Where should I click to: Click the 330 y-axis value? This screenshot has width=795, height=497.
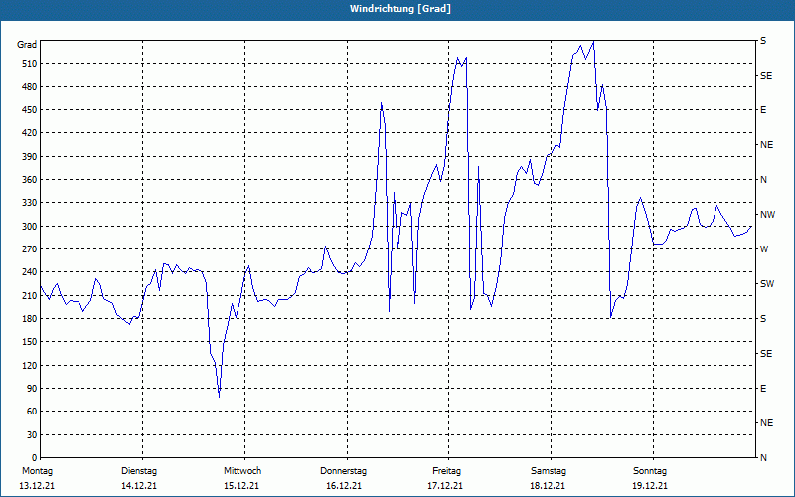point(30,203)
